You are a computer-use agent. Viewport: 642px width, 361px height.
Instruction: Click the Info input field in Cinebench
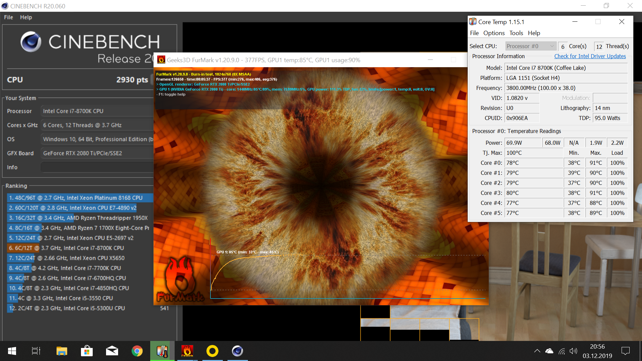click(97, 167)
